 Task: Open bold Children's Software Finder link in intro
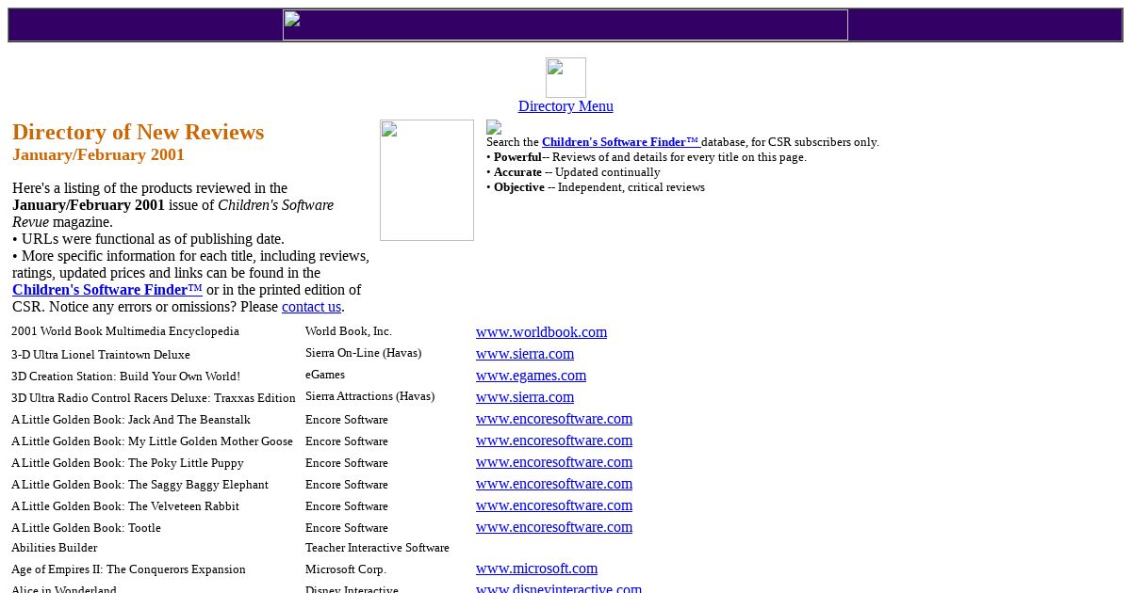(107, 290)
